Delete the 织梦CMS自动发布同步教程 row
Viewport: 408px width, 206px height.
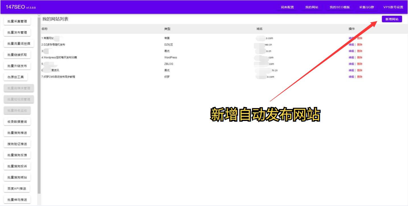coord(360,77)
